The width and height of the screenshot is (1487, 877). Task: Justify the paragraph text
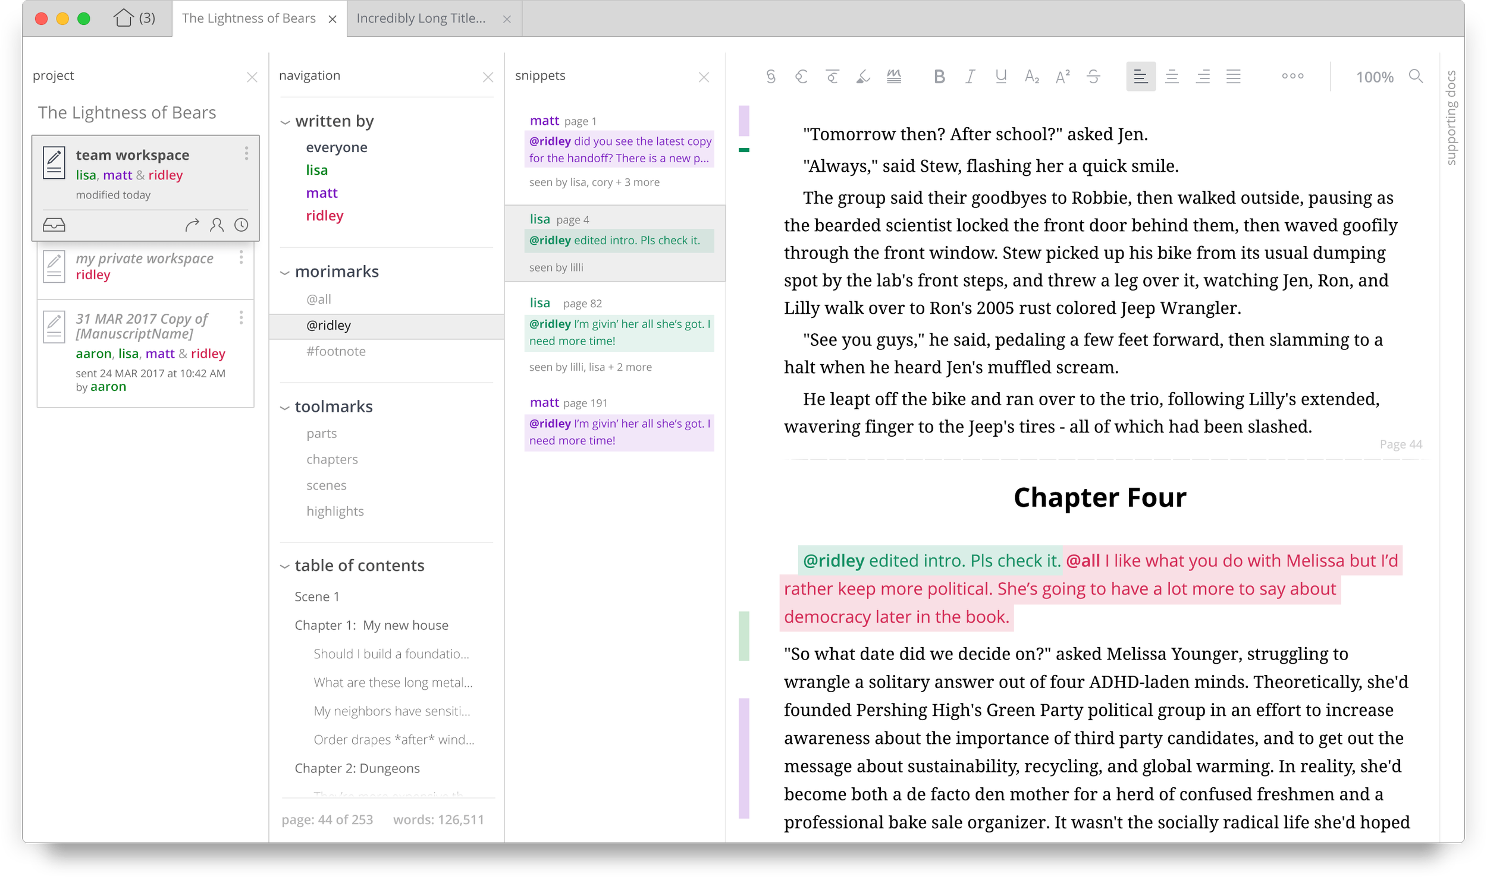[x=1234, y=77]
